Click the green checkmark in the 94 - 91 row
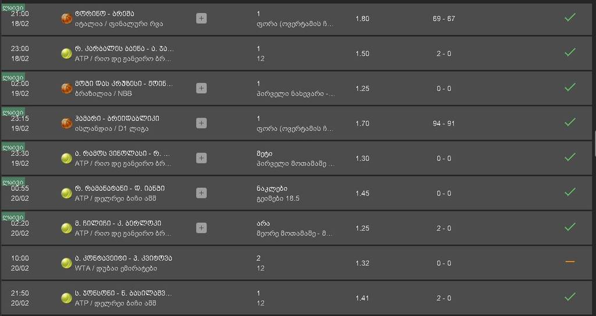 coord(570,122)
